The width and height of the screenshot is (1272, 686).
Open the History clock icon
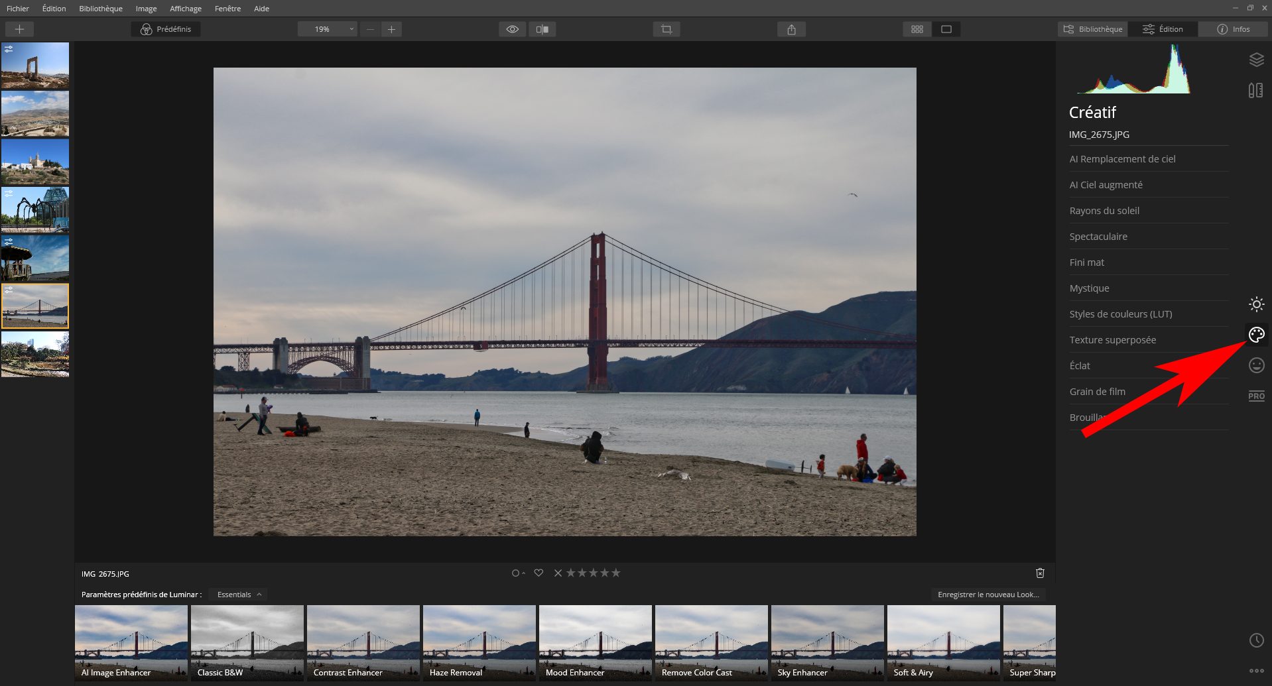tap(1256, 640)
